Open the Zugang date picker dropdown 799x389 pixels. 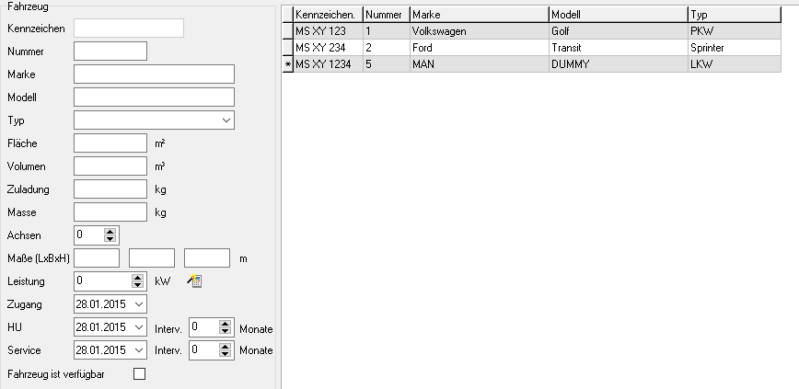[139, 304]
